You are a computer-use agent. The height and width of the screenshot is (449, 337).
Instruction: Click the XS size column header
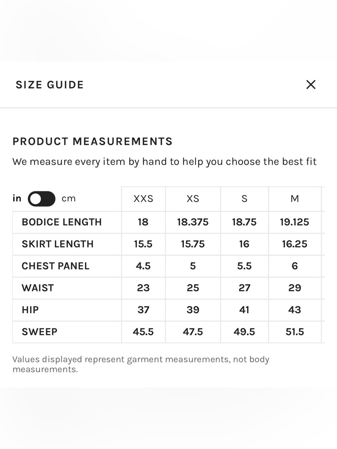pyautogui.click(x=193, y=199)
